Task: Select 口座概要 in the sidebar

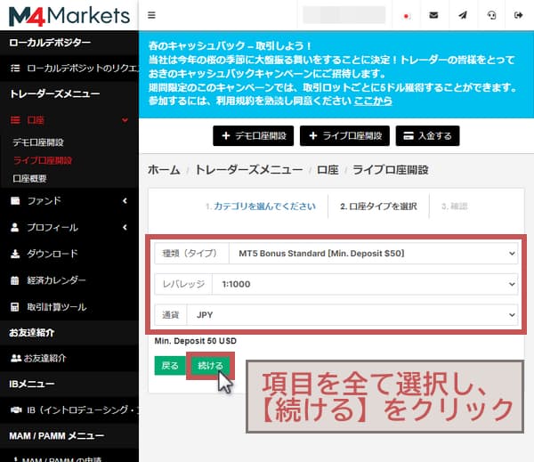Action: (29, 179)
